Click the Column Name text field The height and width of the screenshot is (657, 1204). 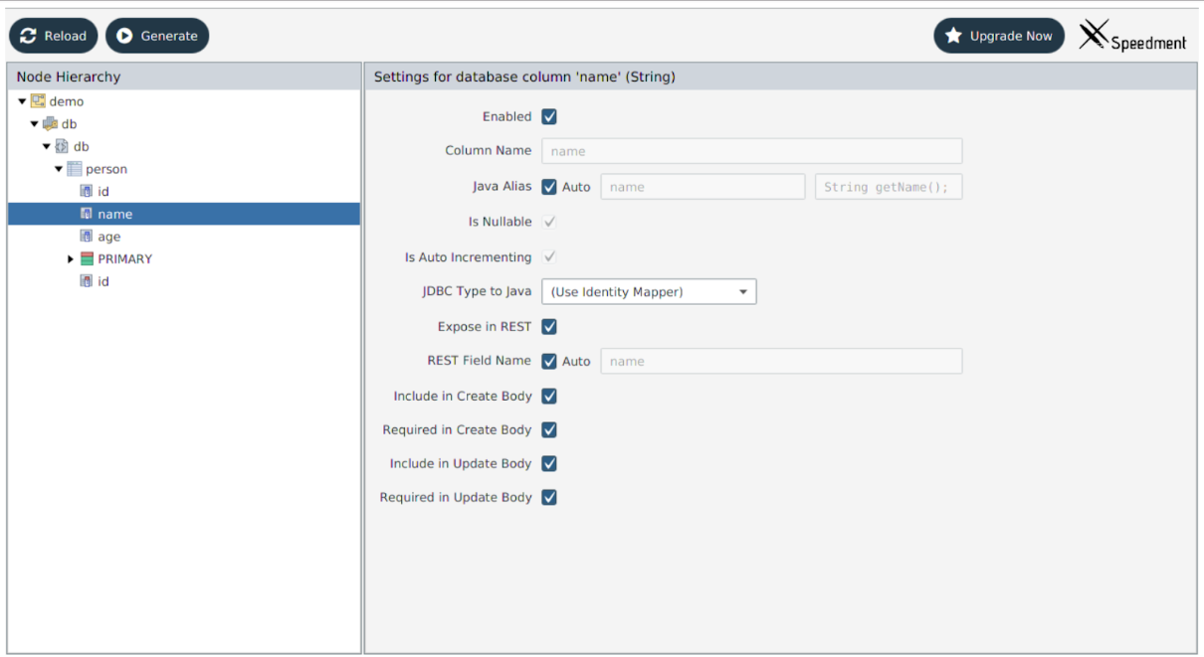pyautogui.click(x=751, y=151)
